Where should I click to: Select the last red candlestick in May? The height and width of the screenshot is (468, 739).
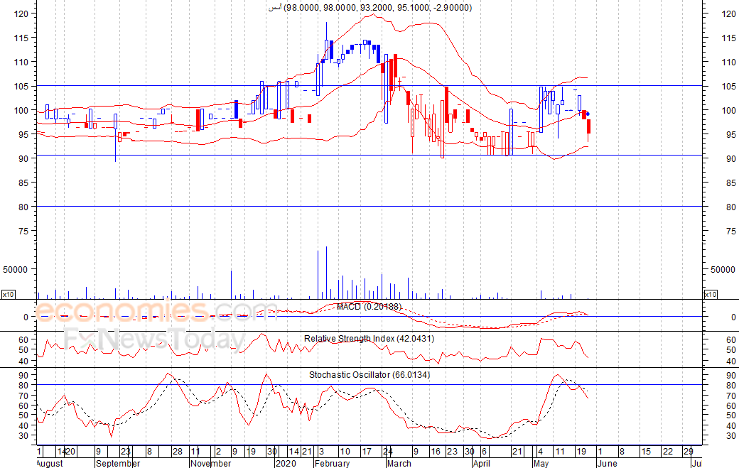[x=588, y=127]
